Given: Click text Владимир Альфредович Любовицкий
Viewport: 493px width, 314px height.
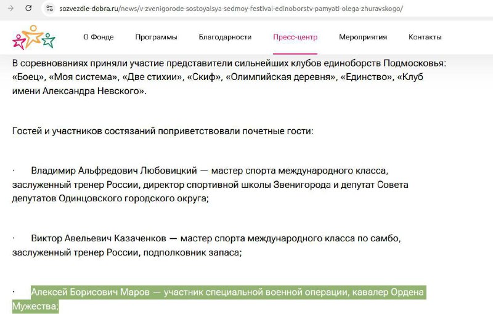Looking at the screenshot, I should 114,171.
